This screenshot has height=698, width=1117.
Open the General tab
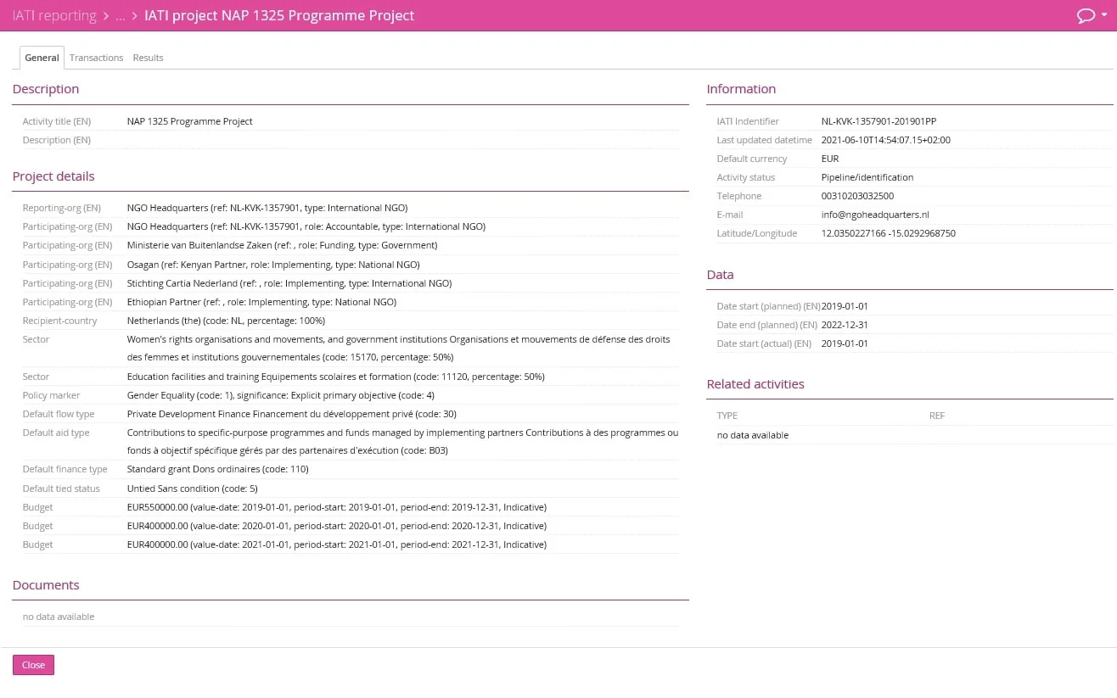(42, 58)
